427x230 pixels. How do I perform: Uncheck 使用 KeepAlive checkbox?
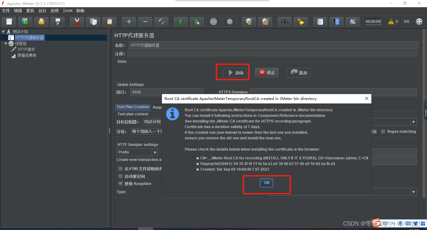point(121,184)
